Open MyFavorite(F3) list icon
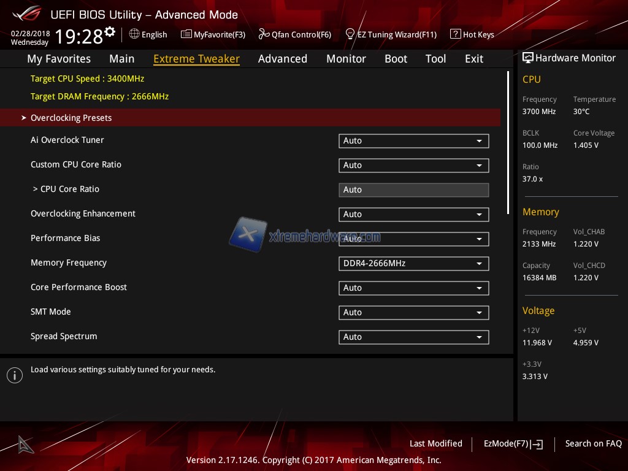Screen dimensions: 628x471 186,34
